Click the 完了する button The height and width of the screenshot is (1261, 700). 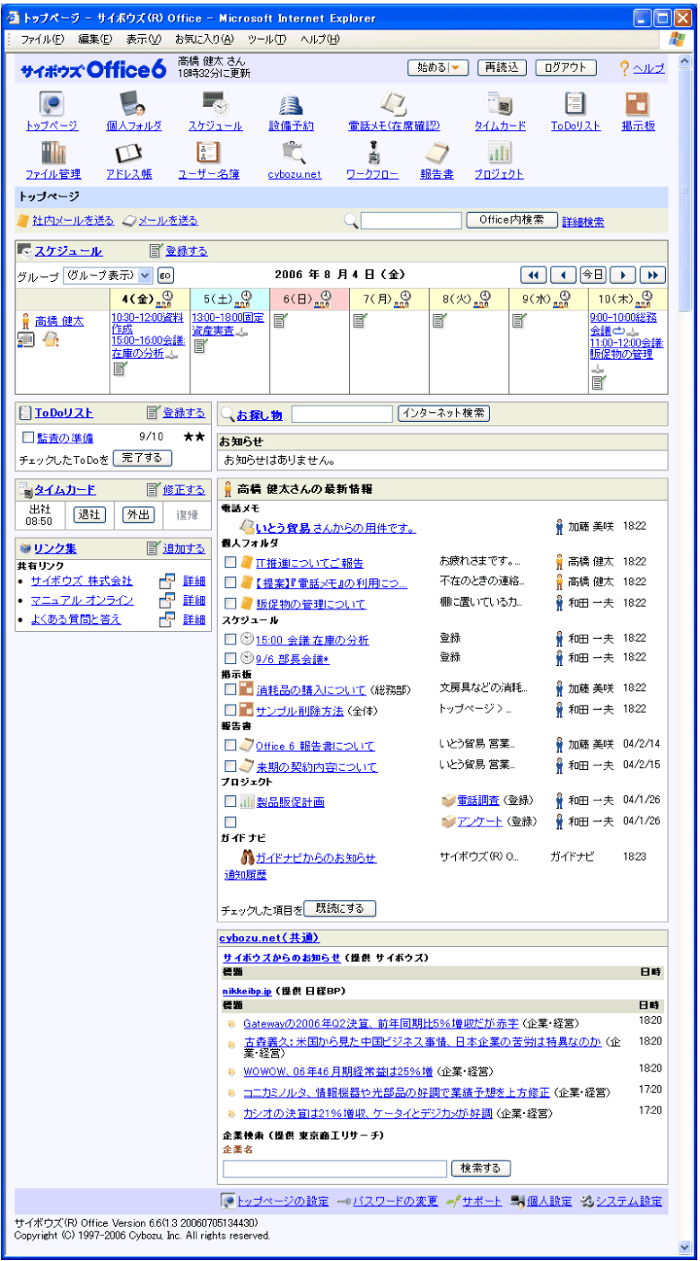tap(142, 458)
